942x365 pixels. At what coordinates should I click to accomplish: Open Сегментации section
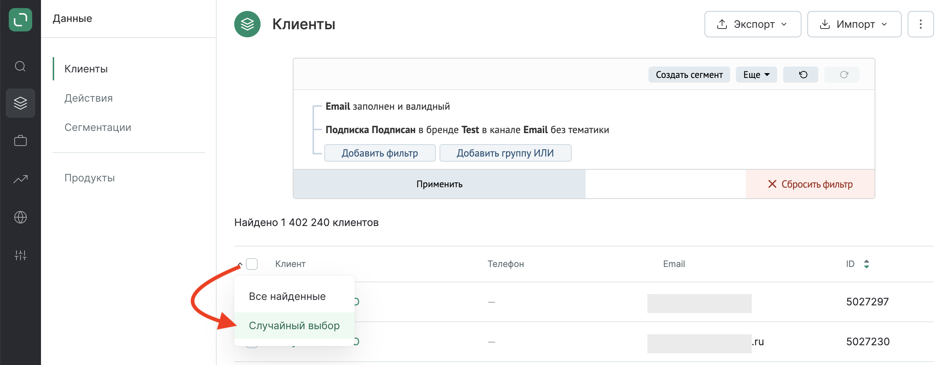98,127
